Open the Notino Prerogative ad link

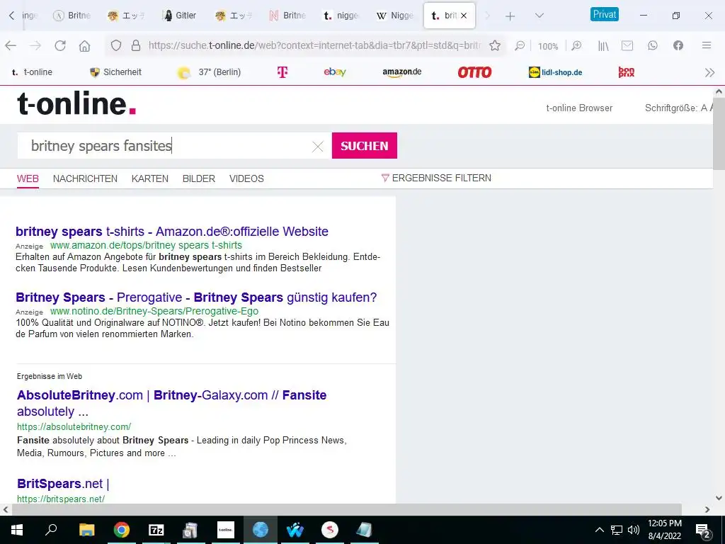[196, 297]
